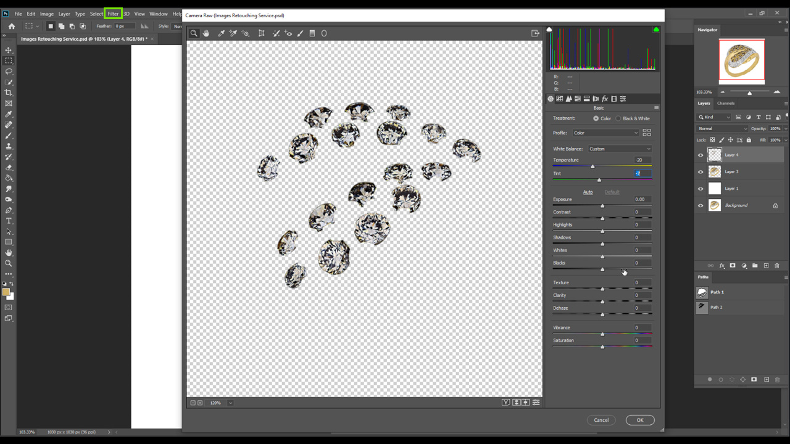
Task: Hide the Layer 3 layer
Action: tap(701, 171)
